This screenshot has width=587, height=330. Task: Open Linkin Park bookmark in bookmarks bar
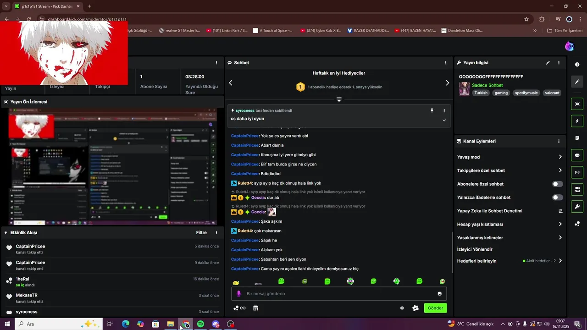(x=227, y=31)
